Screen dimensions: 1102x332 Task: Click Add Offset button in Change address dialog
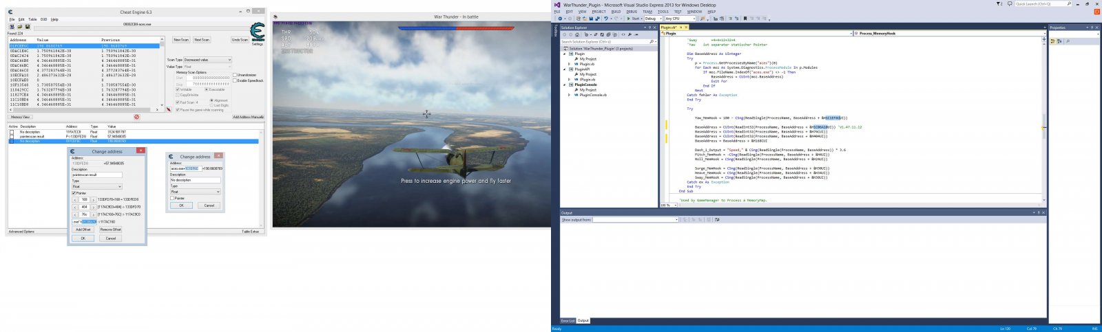83,230
